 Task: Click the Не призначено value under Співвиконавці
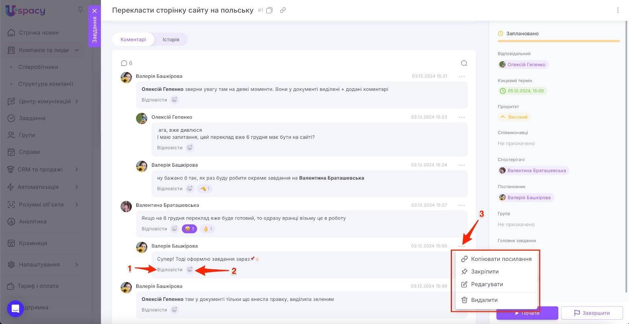(516, 144)
